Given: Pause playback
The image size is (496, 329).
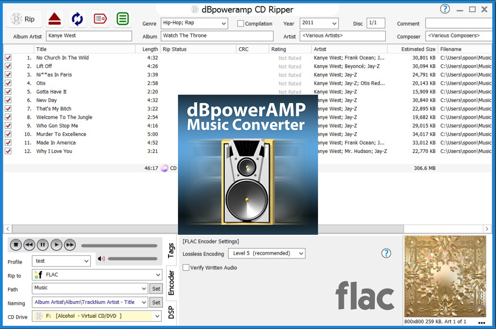Looking at the screenshot, I should tap(43, 245).
